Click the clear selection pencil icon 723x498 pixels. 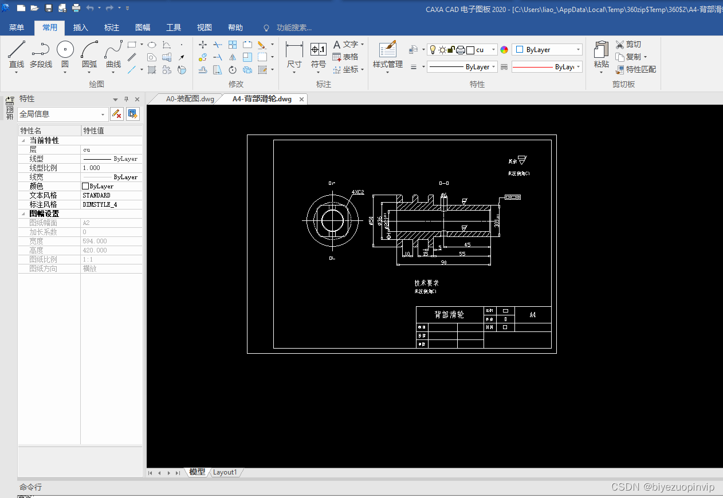point(117,114)
